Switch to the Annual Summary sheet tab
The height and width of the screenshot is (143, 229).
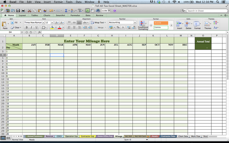point(35,136)
